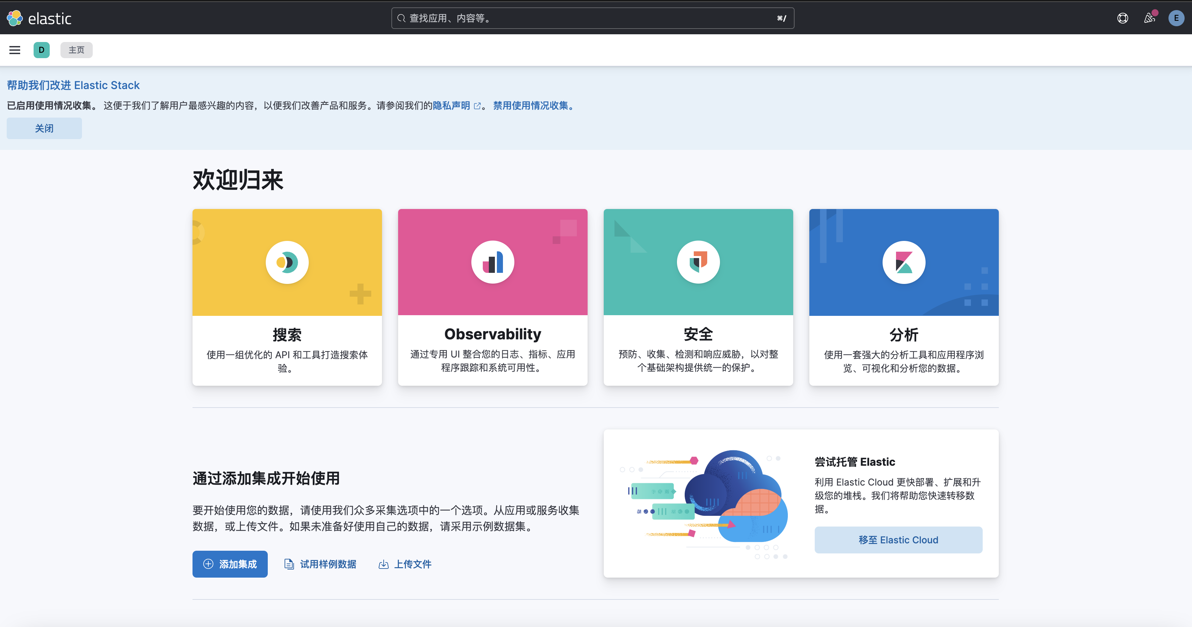The height and width of the screenshot is (627, 1192).
Task: Click the Security shield icon
Action: pos(698,262)
